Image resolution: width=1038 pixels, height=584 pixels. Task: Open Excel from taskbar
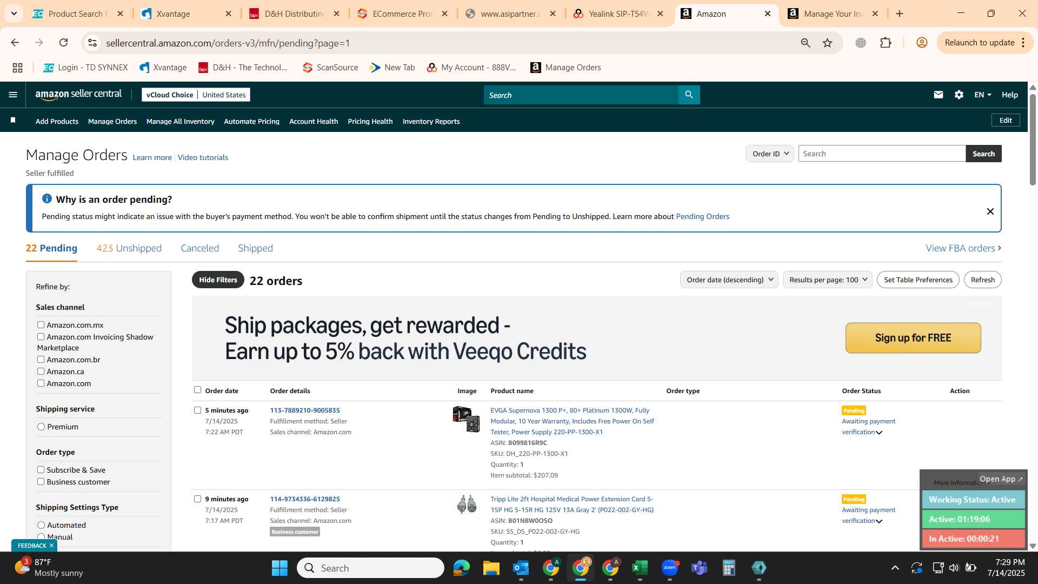click(x=640, y=568)
